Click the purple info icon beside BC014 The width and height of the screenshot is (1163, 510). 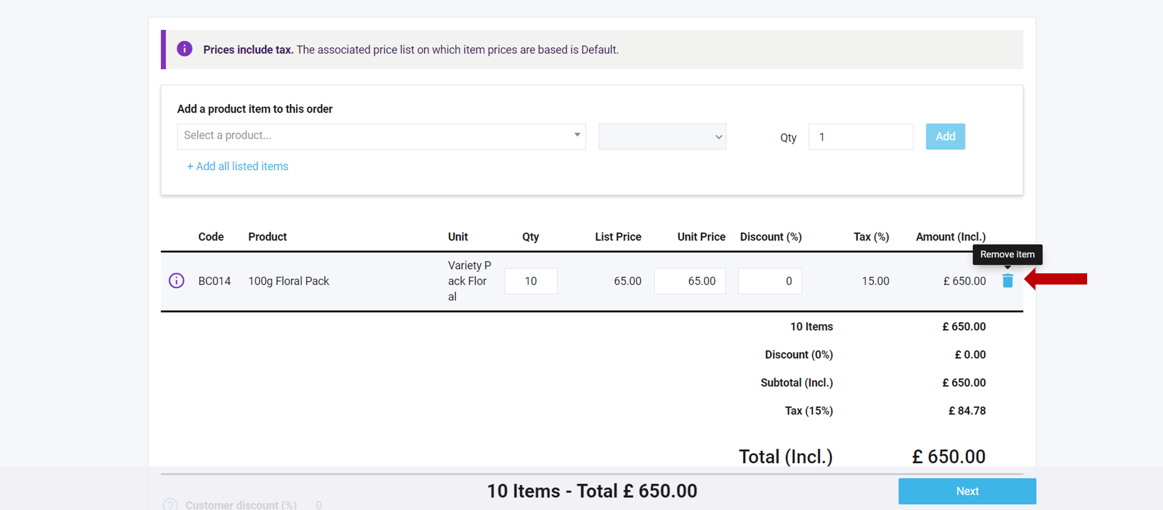tap(176, 281)
